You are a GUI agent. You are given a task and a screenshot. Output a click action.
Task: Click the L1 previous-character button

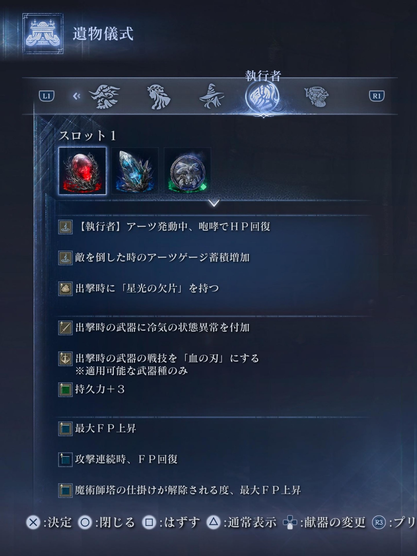47,96
